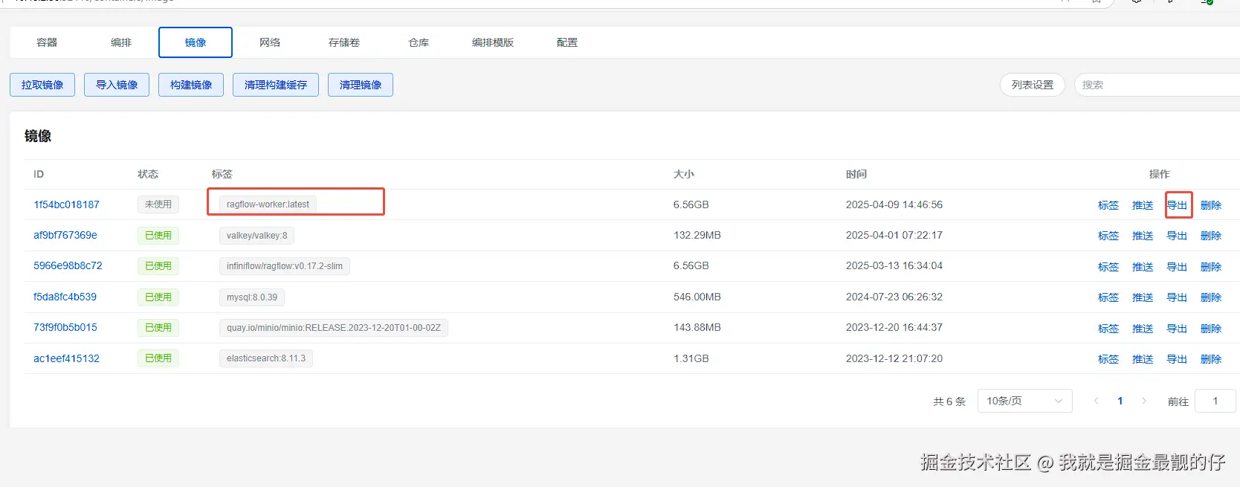The height and width of the screenshot is (487, 1240).
Task: Click the 清理镜像 button
Action: [361, 85]
